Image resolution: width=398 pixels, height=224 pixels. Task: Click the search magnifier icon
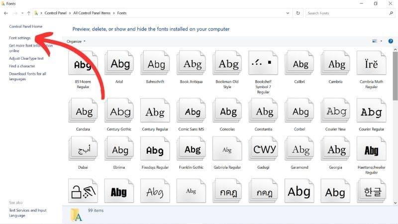point(391,13)
